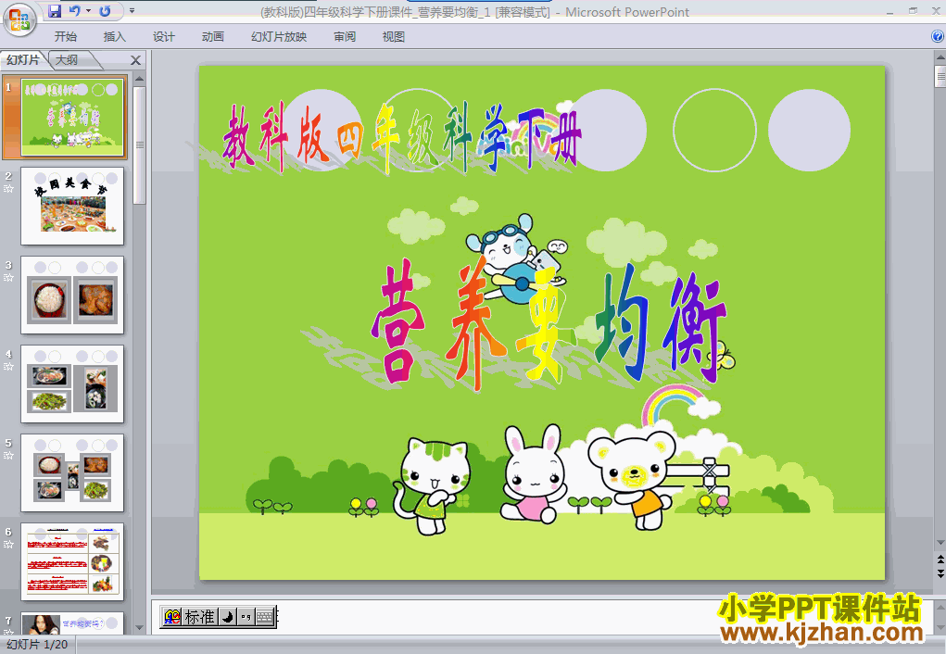Click the blue Help question mark icon
The image size is (946, 654).
938,36
